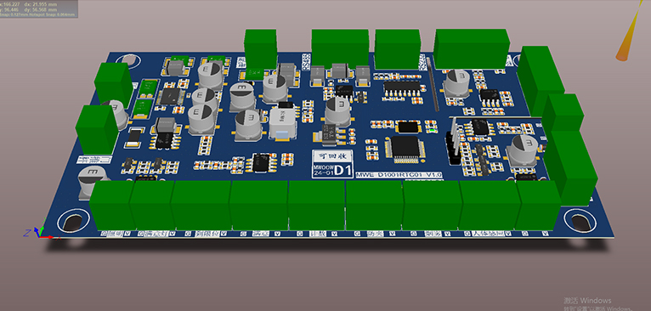Select the electrolytic capacitor at bottom-left corner

[x=91, y=182]
